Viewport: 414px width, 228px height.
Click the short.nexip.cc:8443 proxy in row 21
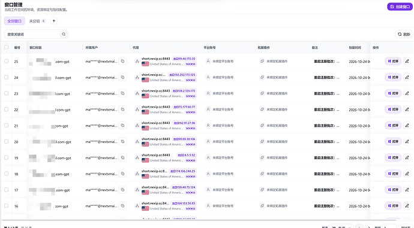click(x=156, y=123)
